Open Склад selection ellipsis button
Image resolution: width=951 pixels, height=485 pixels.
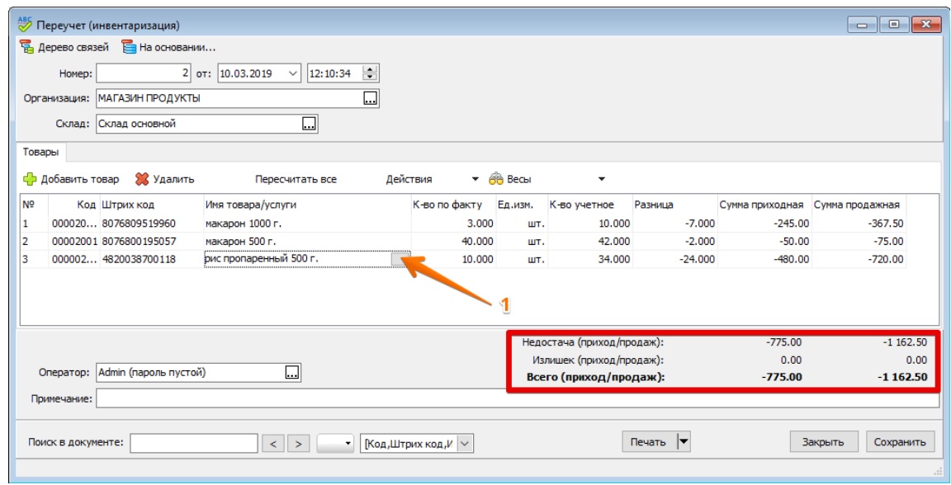click(309, 124)
